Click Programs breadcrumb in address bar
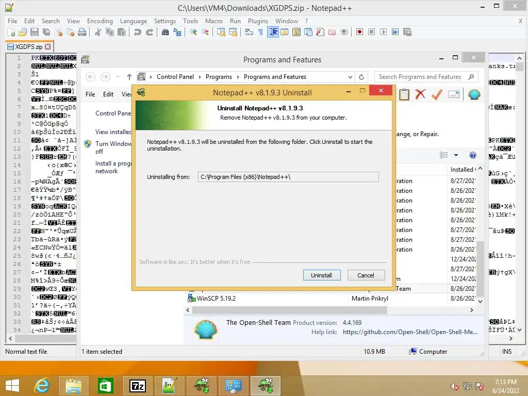Viewport: 528px width, 396px height. point(219,77)
